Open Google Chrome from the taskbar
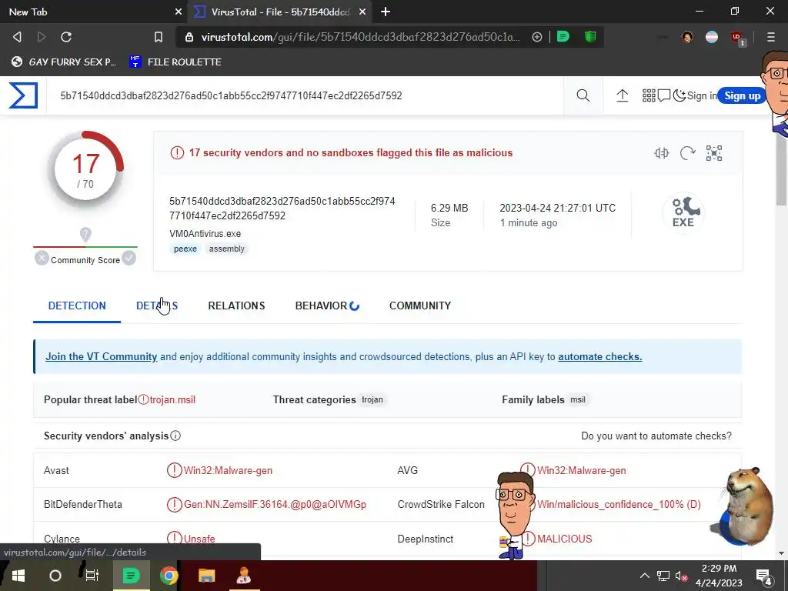This screenshot has width=788, height=591. click(169, 576)
